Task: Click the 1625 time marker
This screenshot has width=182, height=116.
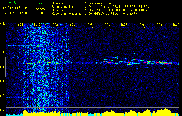Action: point(89,25)
